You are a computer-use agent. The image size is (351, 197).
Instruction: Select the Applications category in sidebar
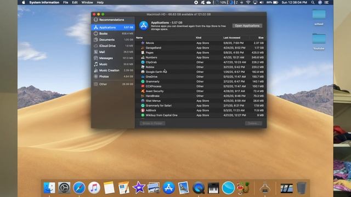[113, 27]
